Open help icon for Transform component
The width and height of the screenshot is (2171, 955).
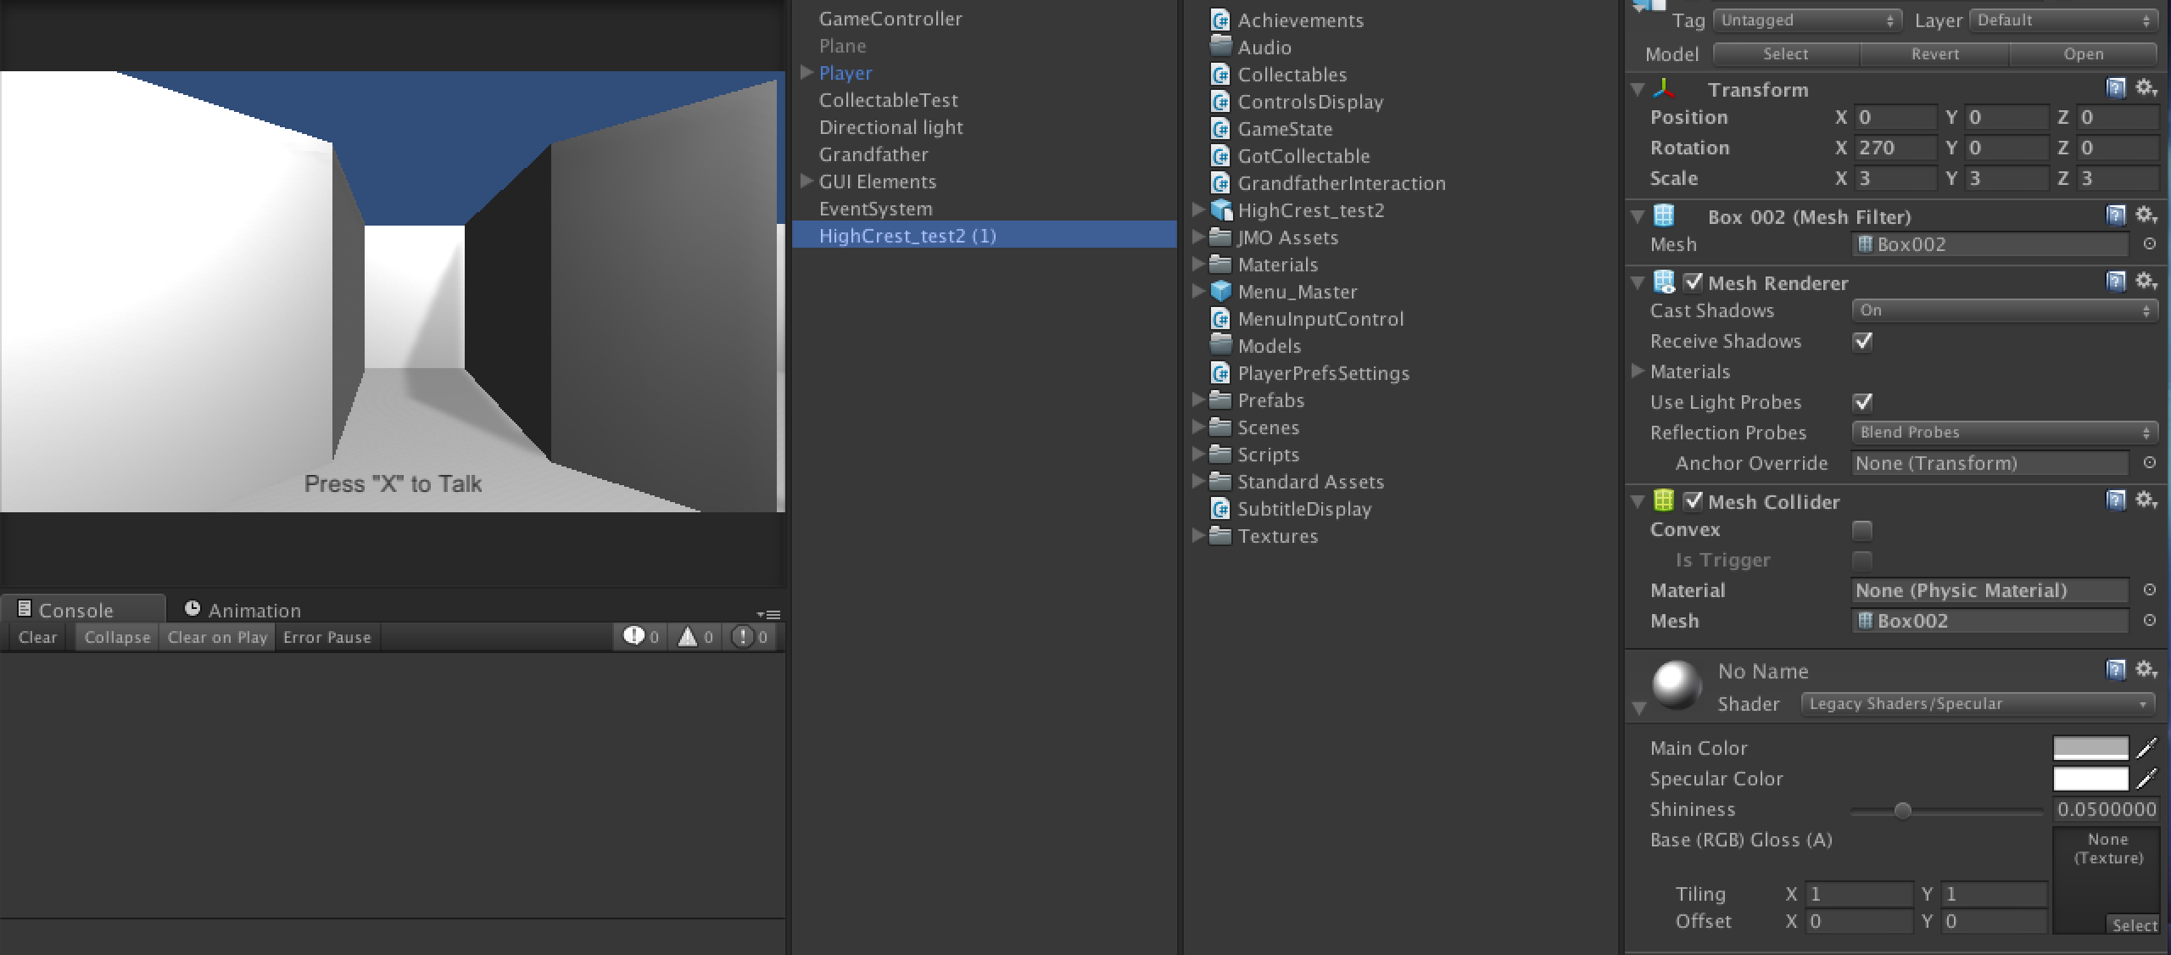2115,88
